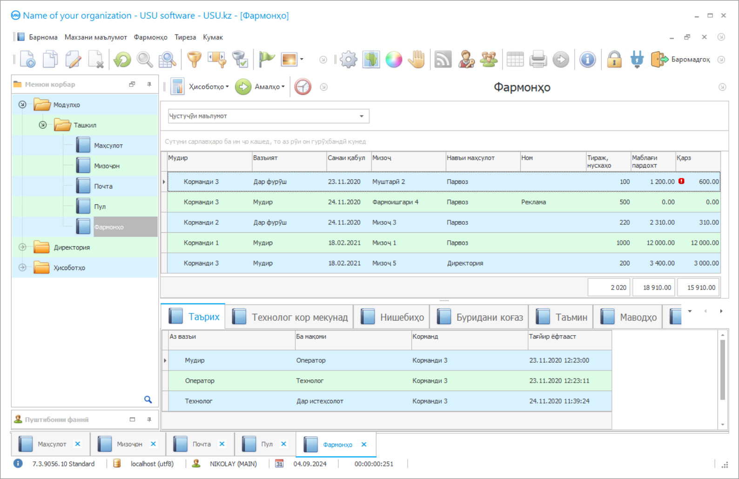Click the red clock icon

click(302, 87)
